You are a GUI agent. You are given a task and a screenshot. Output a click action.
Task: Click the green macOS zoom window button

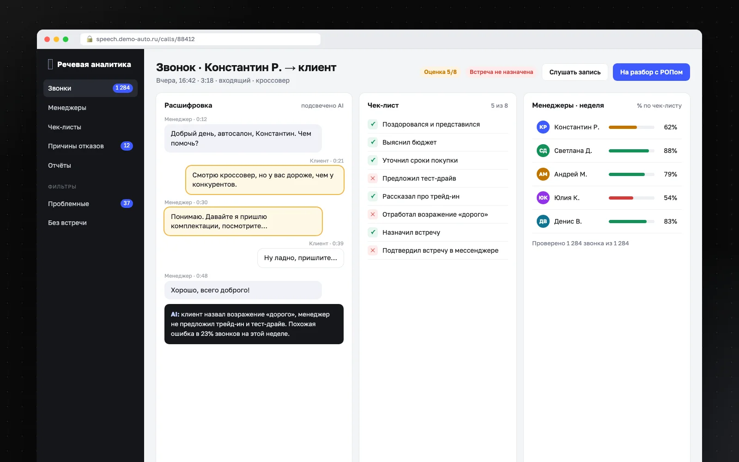(x=66, y=39)
